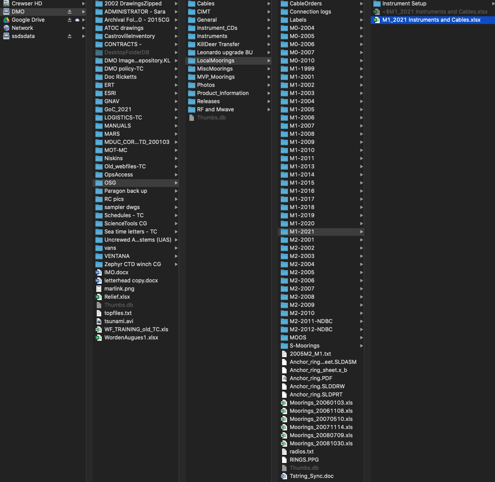Open the Zephyr CTD winch CG folder

pos(132,264)
